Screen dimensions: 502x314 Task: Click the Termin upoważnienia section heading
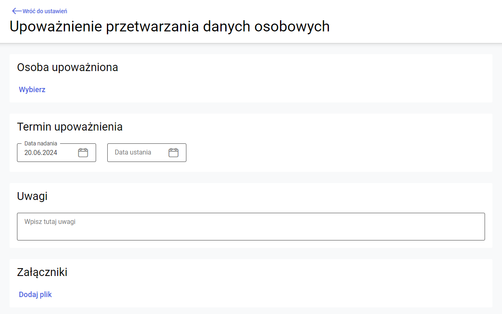pyautogui.click(x=70, y=127)
